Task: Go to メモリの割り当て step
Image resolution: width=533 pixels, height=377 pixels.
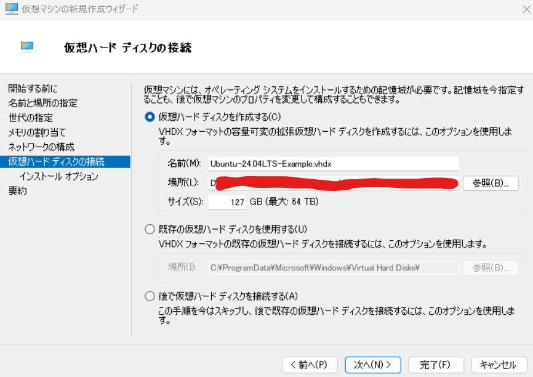Action: click(37, 132)
